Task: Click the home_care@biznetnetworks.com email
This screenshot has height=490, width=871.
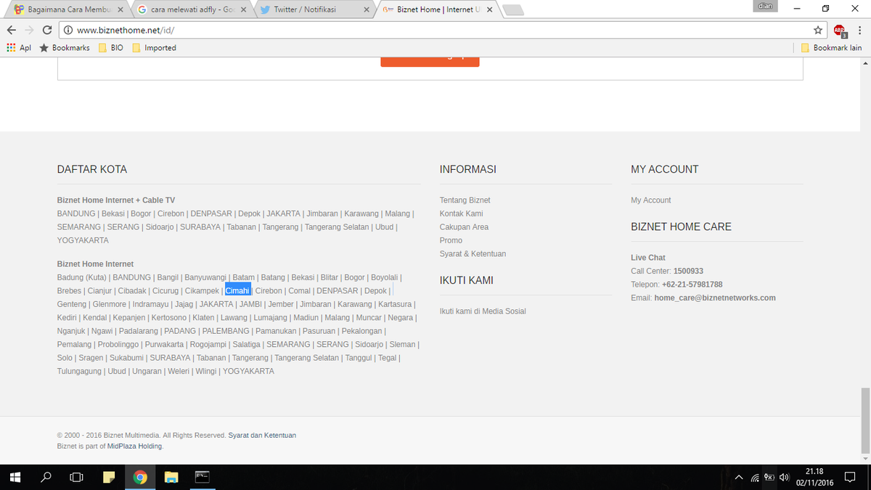Action: coord(715,298)
